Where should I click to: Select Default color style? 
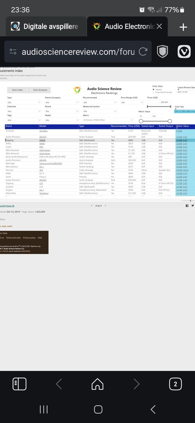coord(154,90)
